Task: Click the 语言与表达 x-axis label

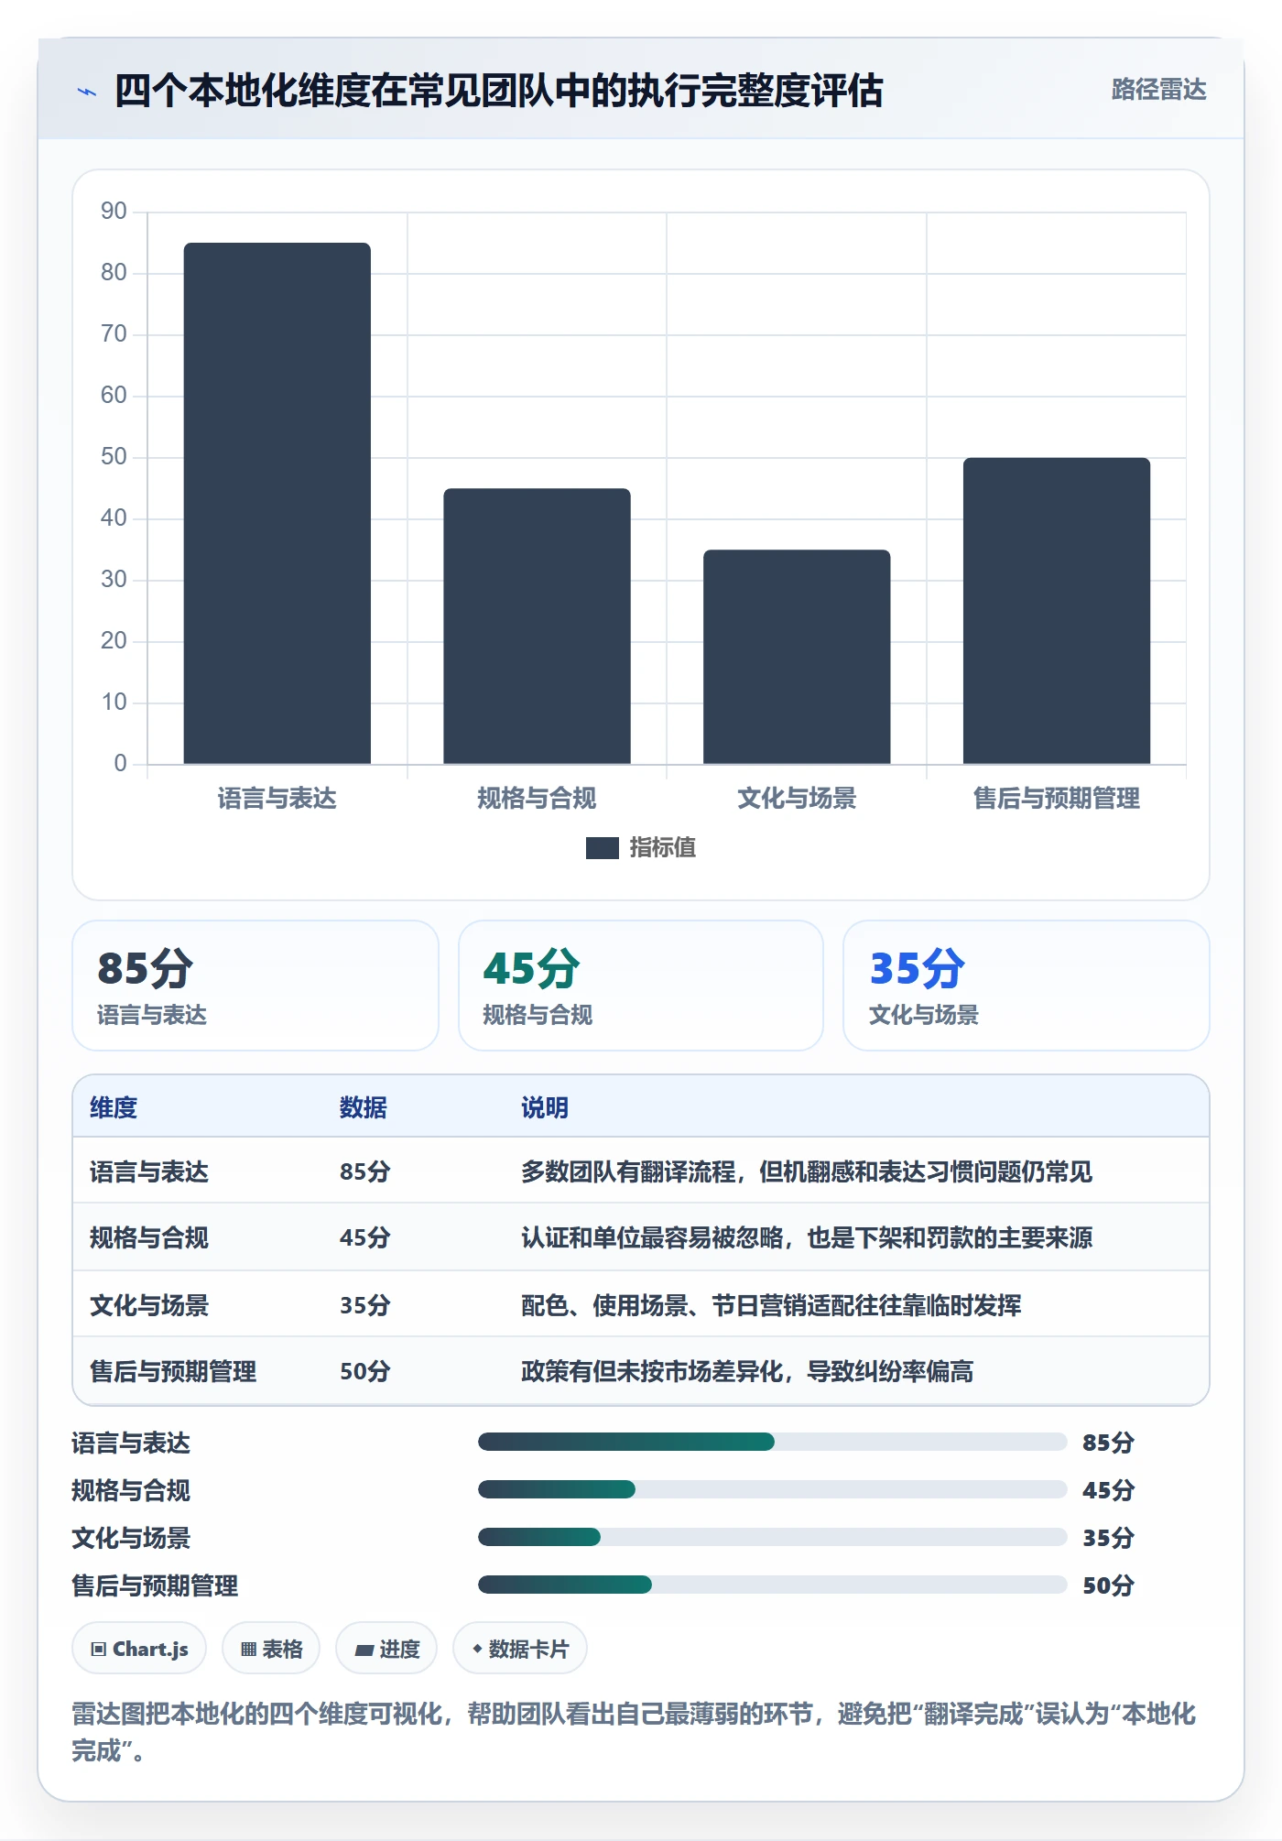Action: click(x=277, y=799)
